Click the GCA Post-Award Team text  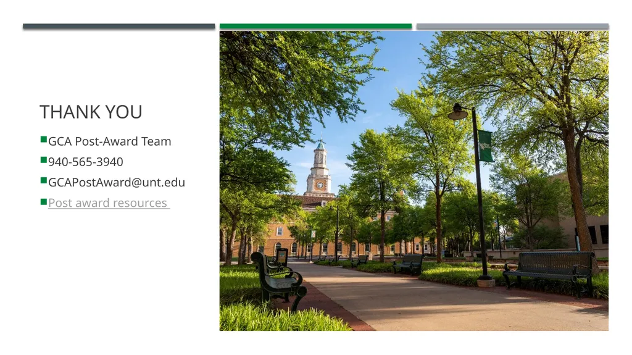110,141
